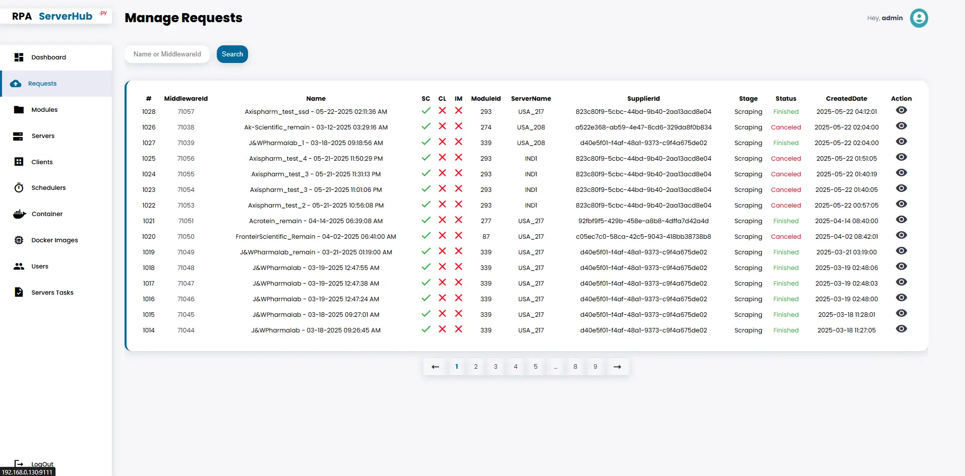Click the LogOut link
Screen dimensions: 965x476
[x=42, y=464]
